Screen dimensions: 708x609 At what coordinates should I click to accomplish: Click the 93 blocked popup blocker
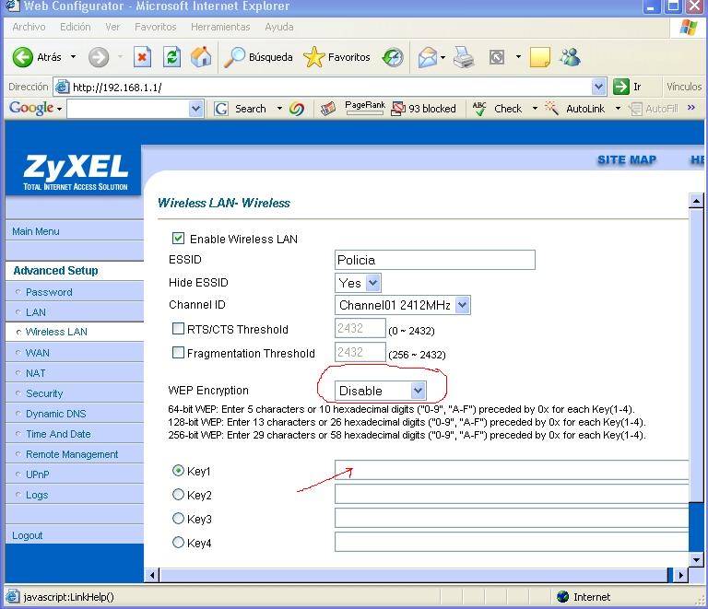423,109
